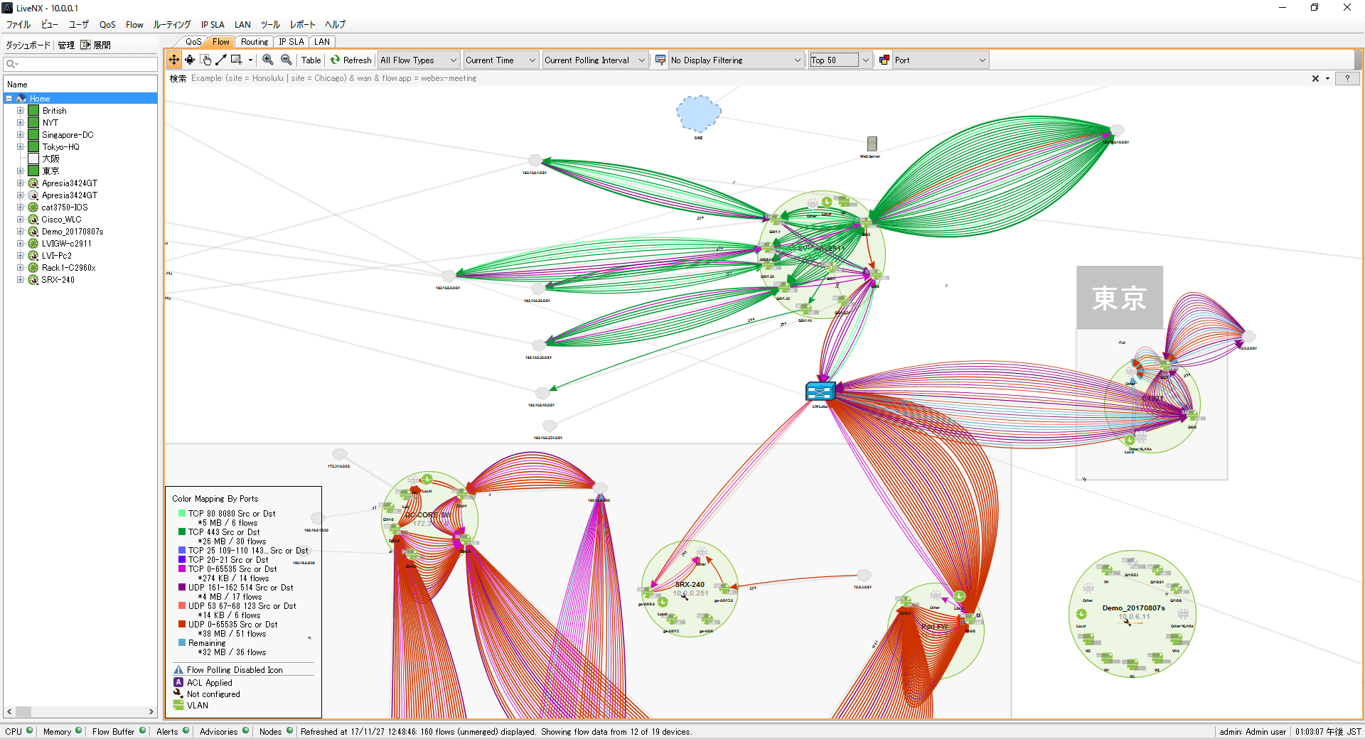
Task: Open the ツール menu
Action: click(270, 24)
